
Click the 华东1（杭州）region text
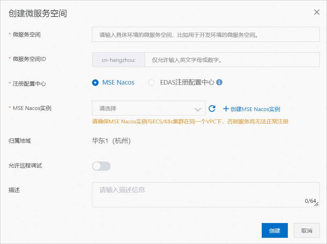tap(111, 141)
